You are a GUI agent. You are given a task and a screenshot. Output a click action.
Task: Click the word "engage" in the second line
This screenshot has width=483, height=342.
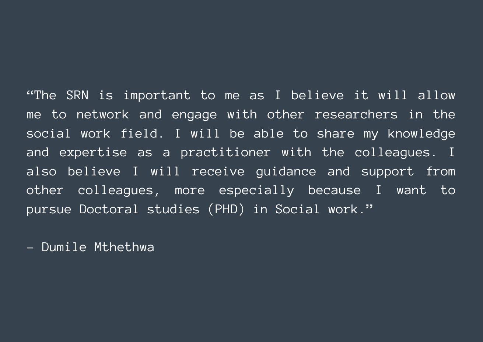[x=194, y=115]
